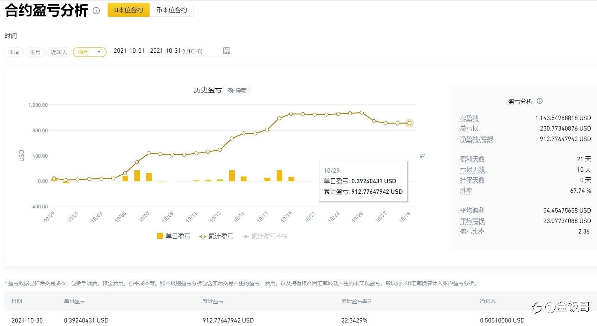Image resolution: width=597 pixels, height=326 pixels.
Task: Click the 累计盈亏率% table column header
Action: point(356,301)
